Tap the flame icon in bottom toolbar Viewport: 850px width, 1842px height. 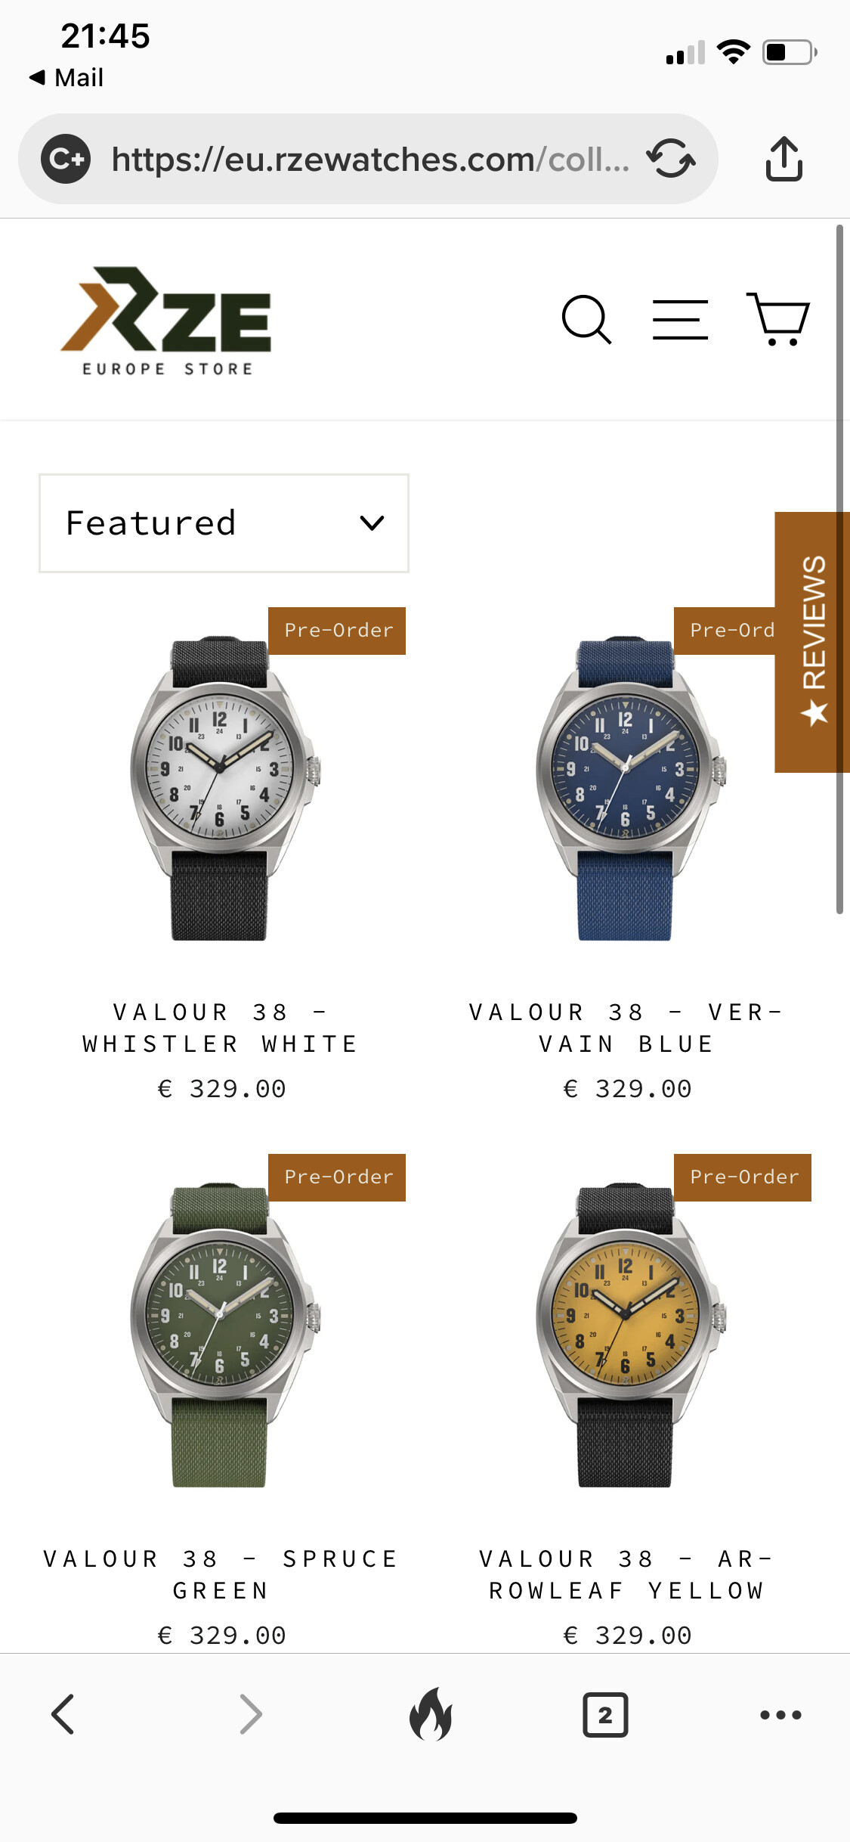431,1713
